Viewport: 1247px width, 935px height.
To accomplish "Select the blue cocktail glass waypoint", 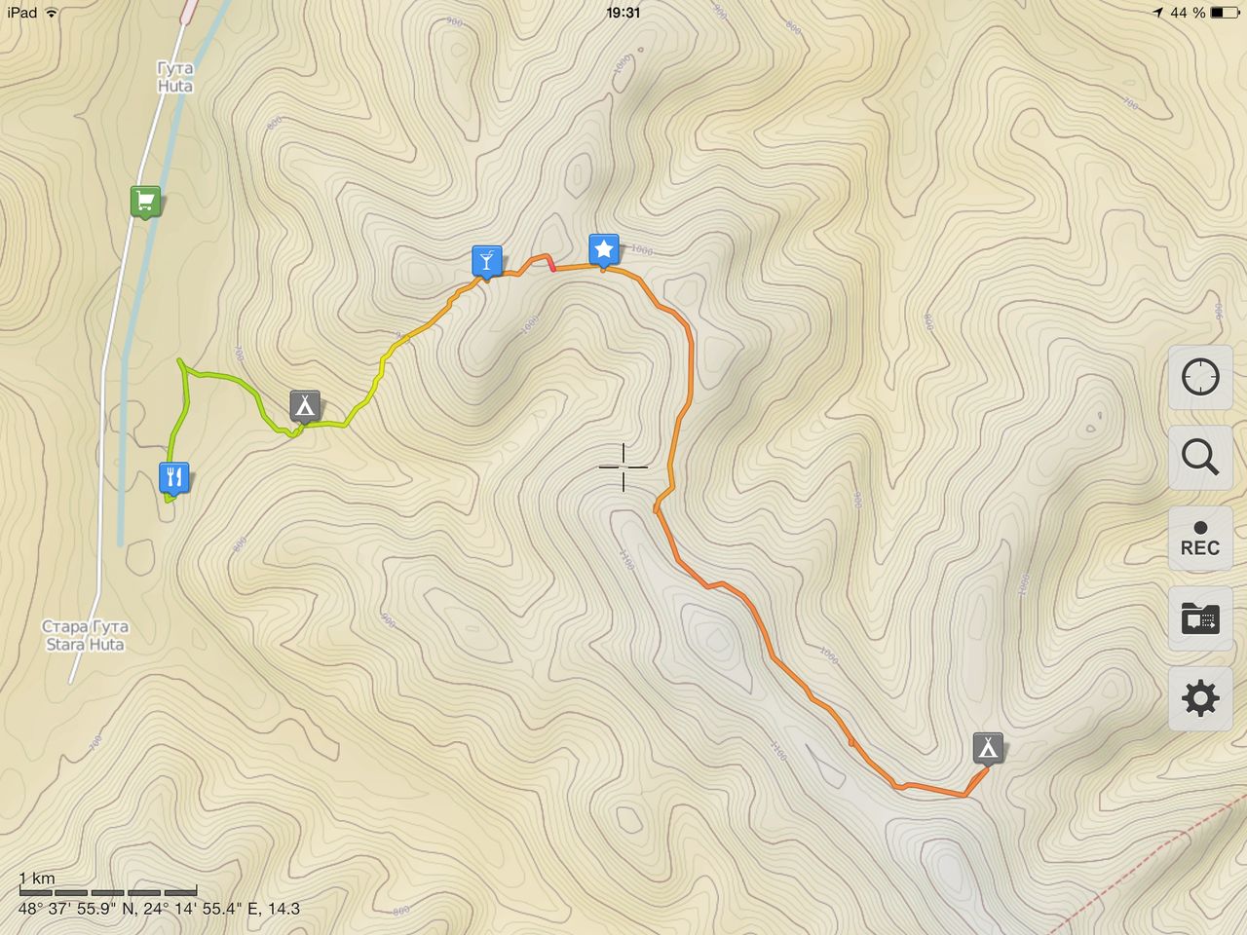I will pos(486,261).
